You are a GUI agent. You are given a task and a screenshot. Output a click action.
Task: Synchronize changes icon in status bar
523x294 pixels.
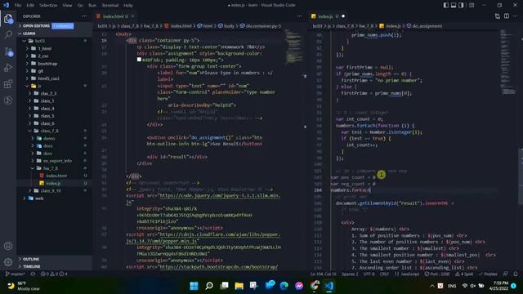33,274
